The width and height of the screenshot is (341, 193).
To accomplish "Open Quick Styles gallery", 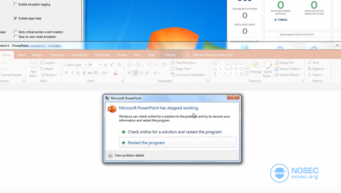I will point(268,69).
